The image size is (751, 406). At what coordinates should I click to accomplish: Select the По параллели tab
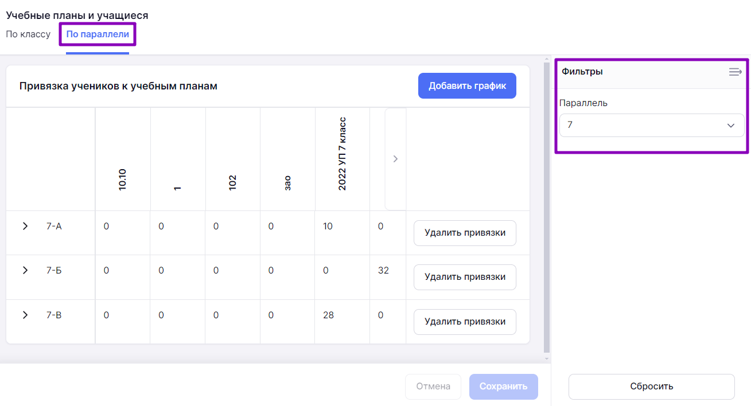[98, 34]
